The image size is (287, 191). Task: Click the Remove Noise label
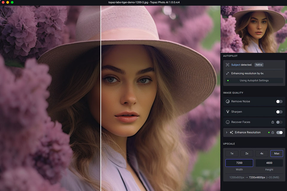[x=240, y=101]
